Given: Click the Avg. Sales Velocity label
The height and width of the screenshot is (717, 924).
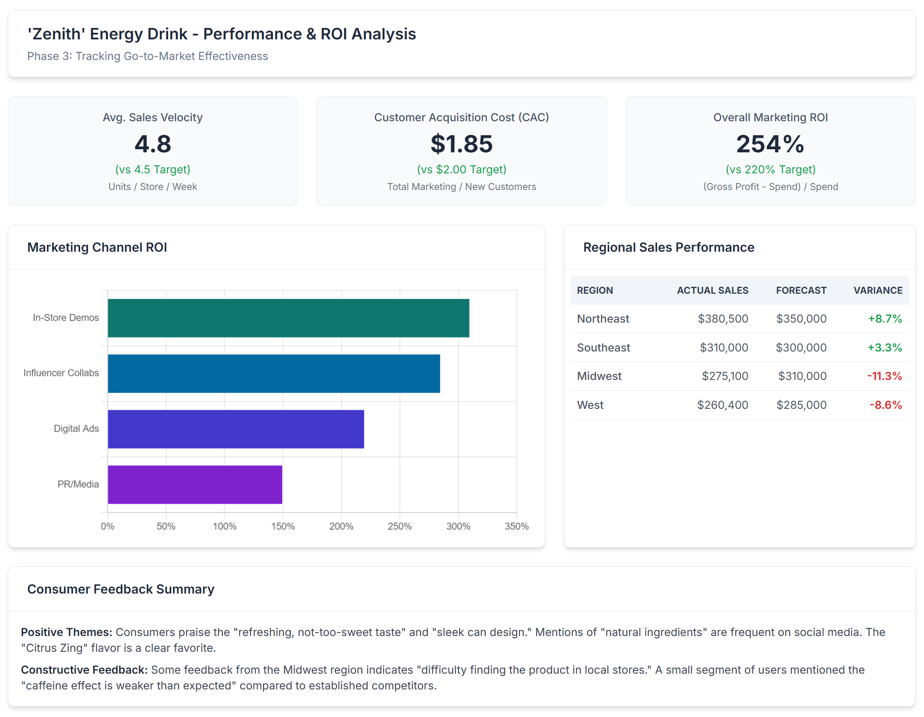Looking at the screenshot, I should [153, 117].
